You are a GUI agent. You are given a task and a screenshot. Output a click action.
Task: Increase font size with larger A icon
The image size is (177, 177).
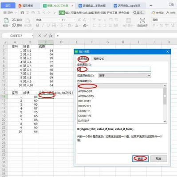pos(79,20)
